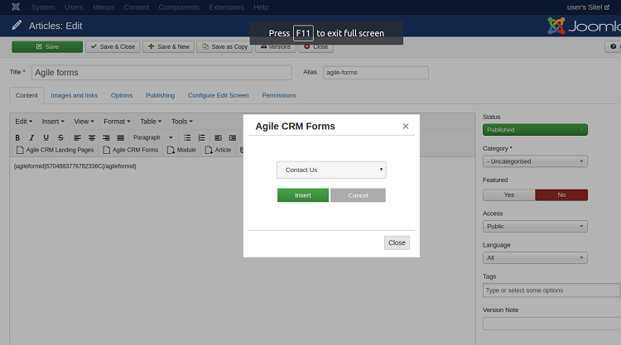Click the Tags input field
Viewport: 621px width, 345px height.
click(551, 290)
